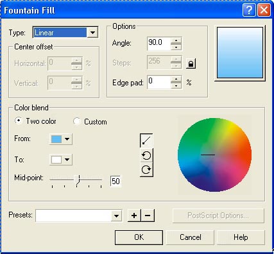274x254 pixels.
Task: Toggle the Steps lock icon
Action: 191,63
